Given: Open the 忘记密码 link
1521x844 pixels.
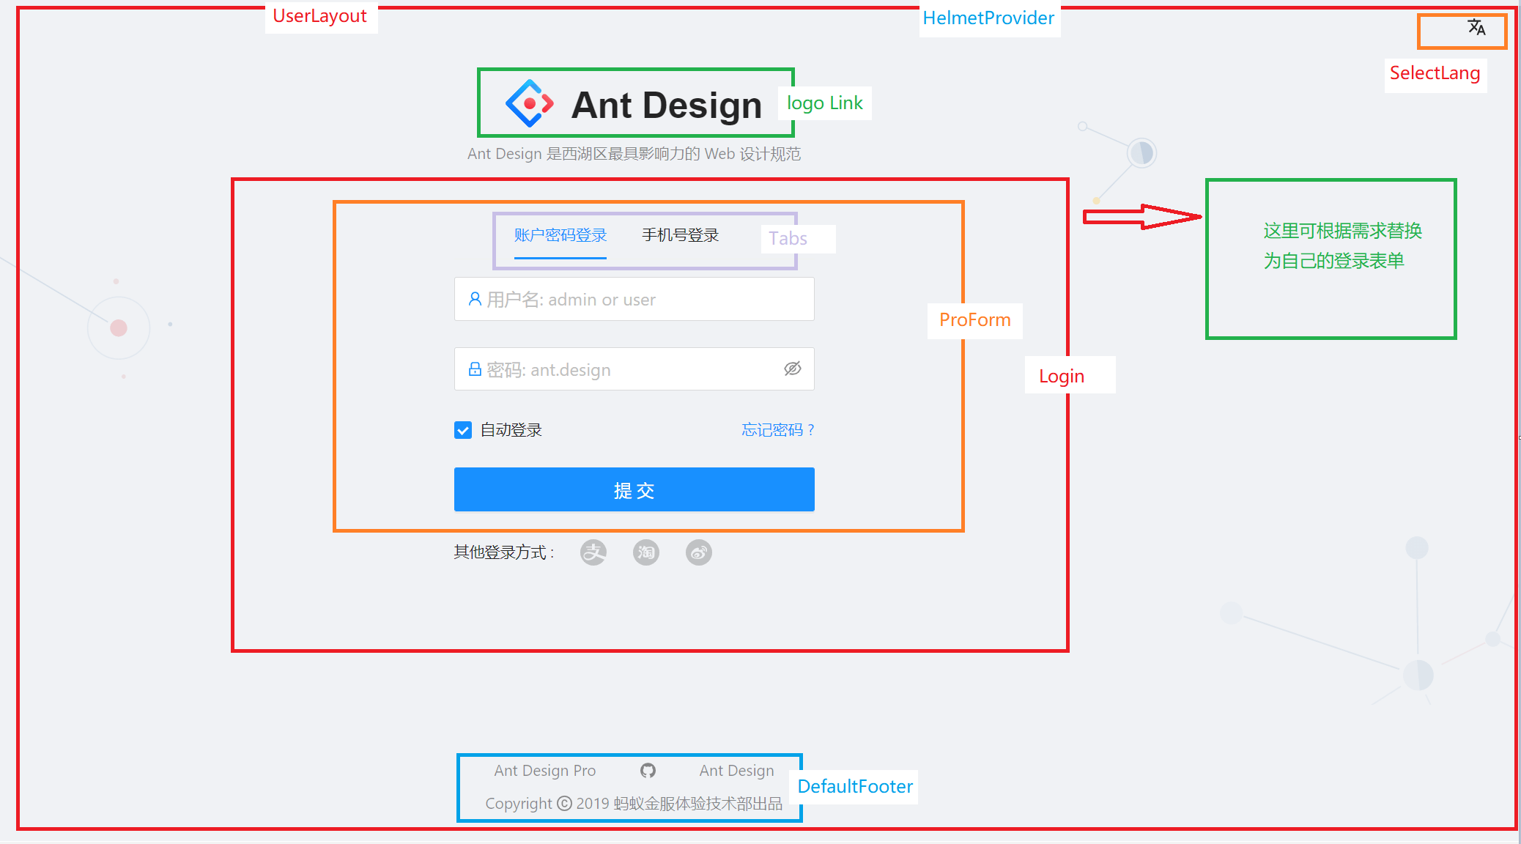Looking at the screenshot, I should [x=778, y=430].
